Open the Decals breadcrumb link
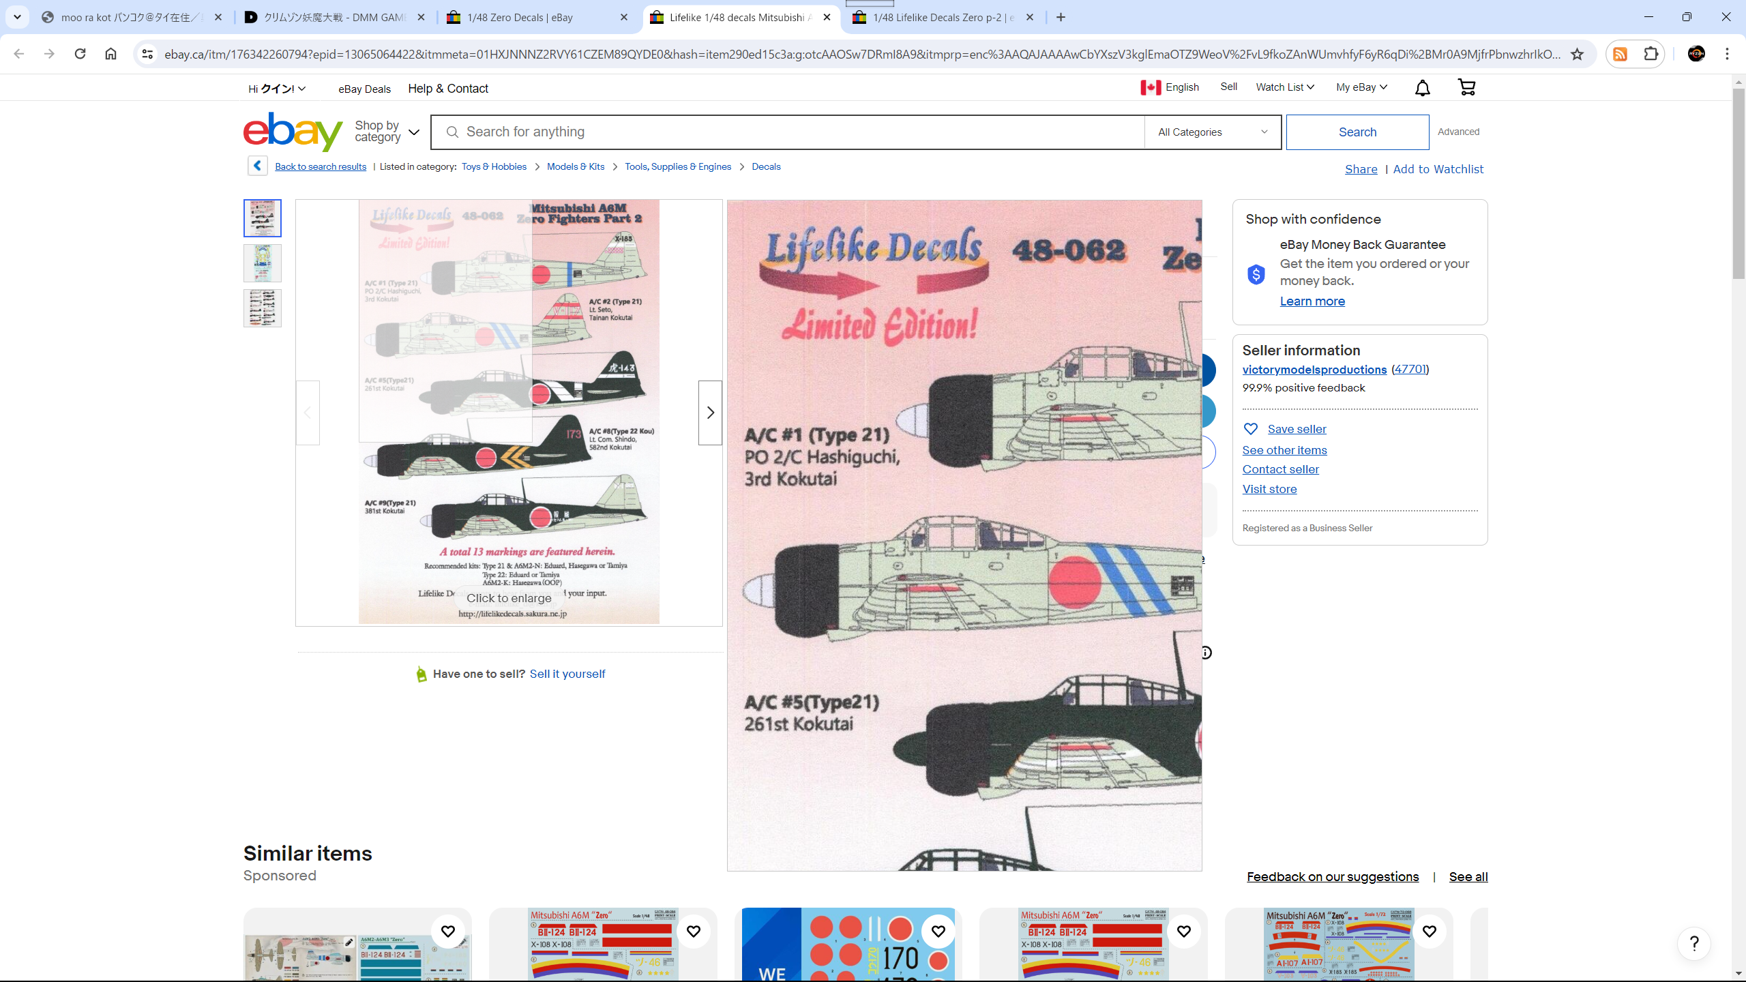 766,166
